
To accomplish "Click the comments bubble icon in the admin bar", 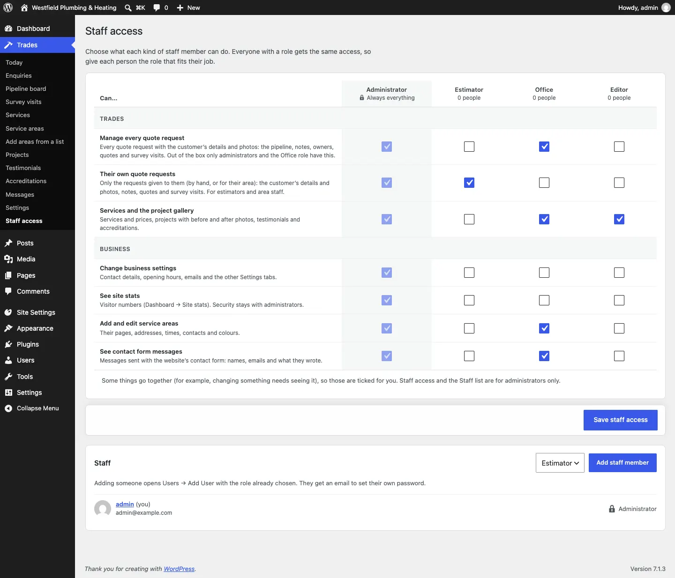I will click(157, 7).
